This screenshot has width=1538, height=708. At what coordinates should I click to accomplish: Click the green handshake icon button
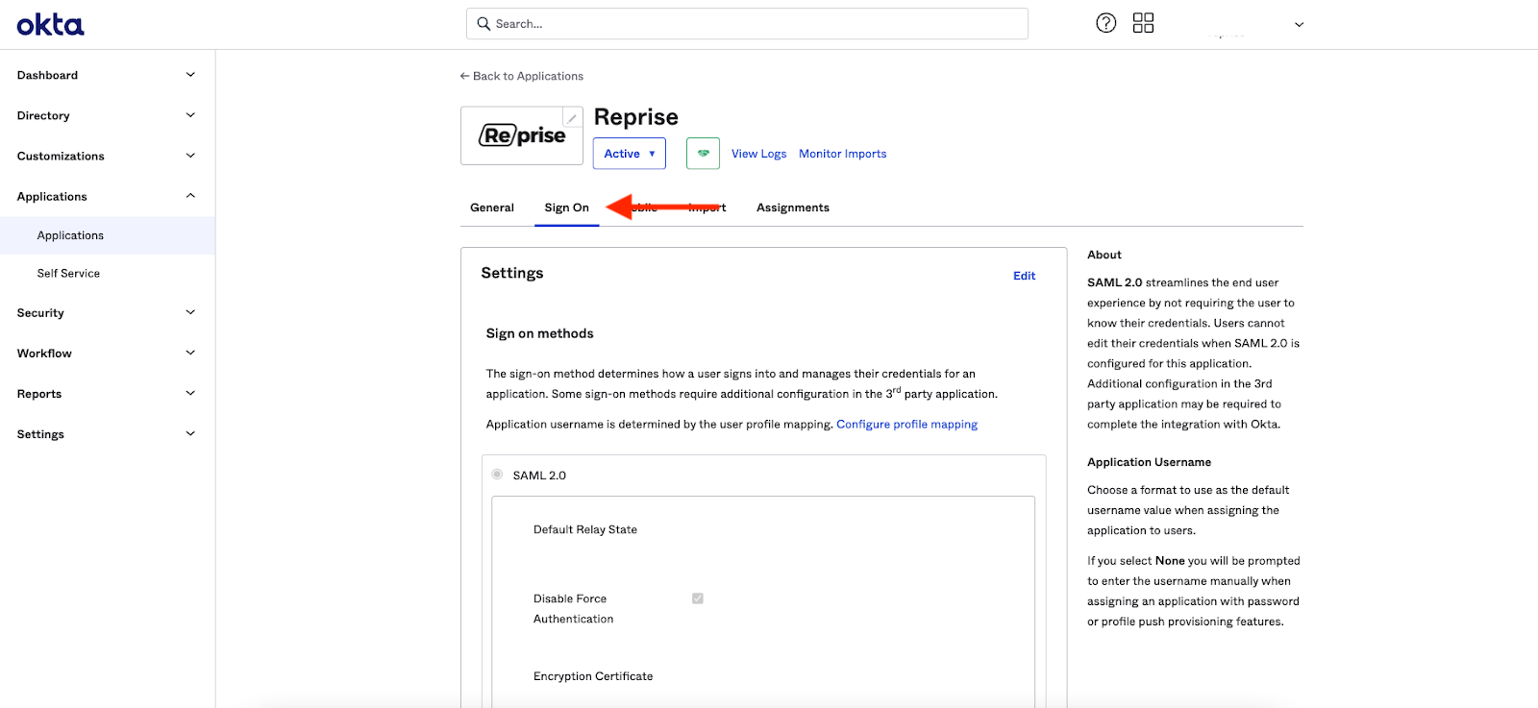click(703, 154)
